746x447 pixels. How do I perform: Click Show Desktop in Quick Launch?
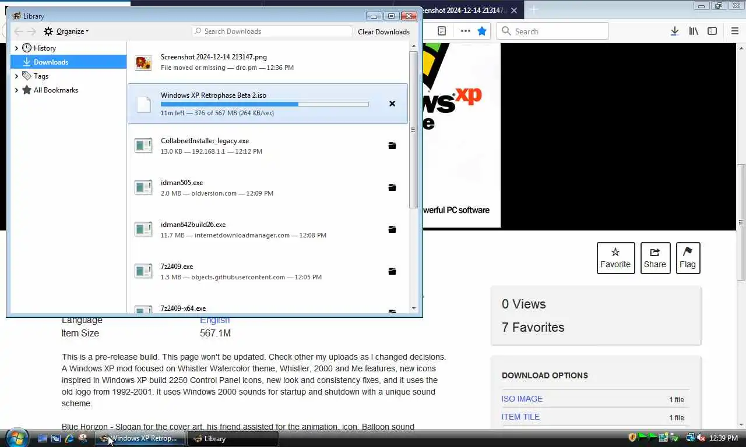[x=43, y=438]
